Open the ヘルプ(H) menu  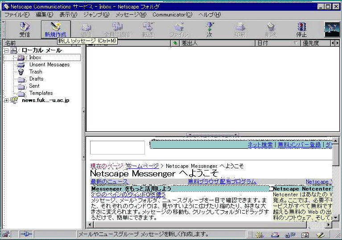210,15
